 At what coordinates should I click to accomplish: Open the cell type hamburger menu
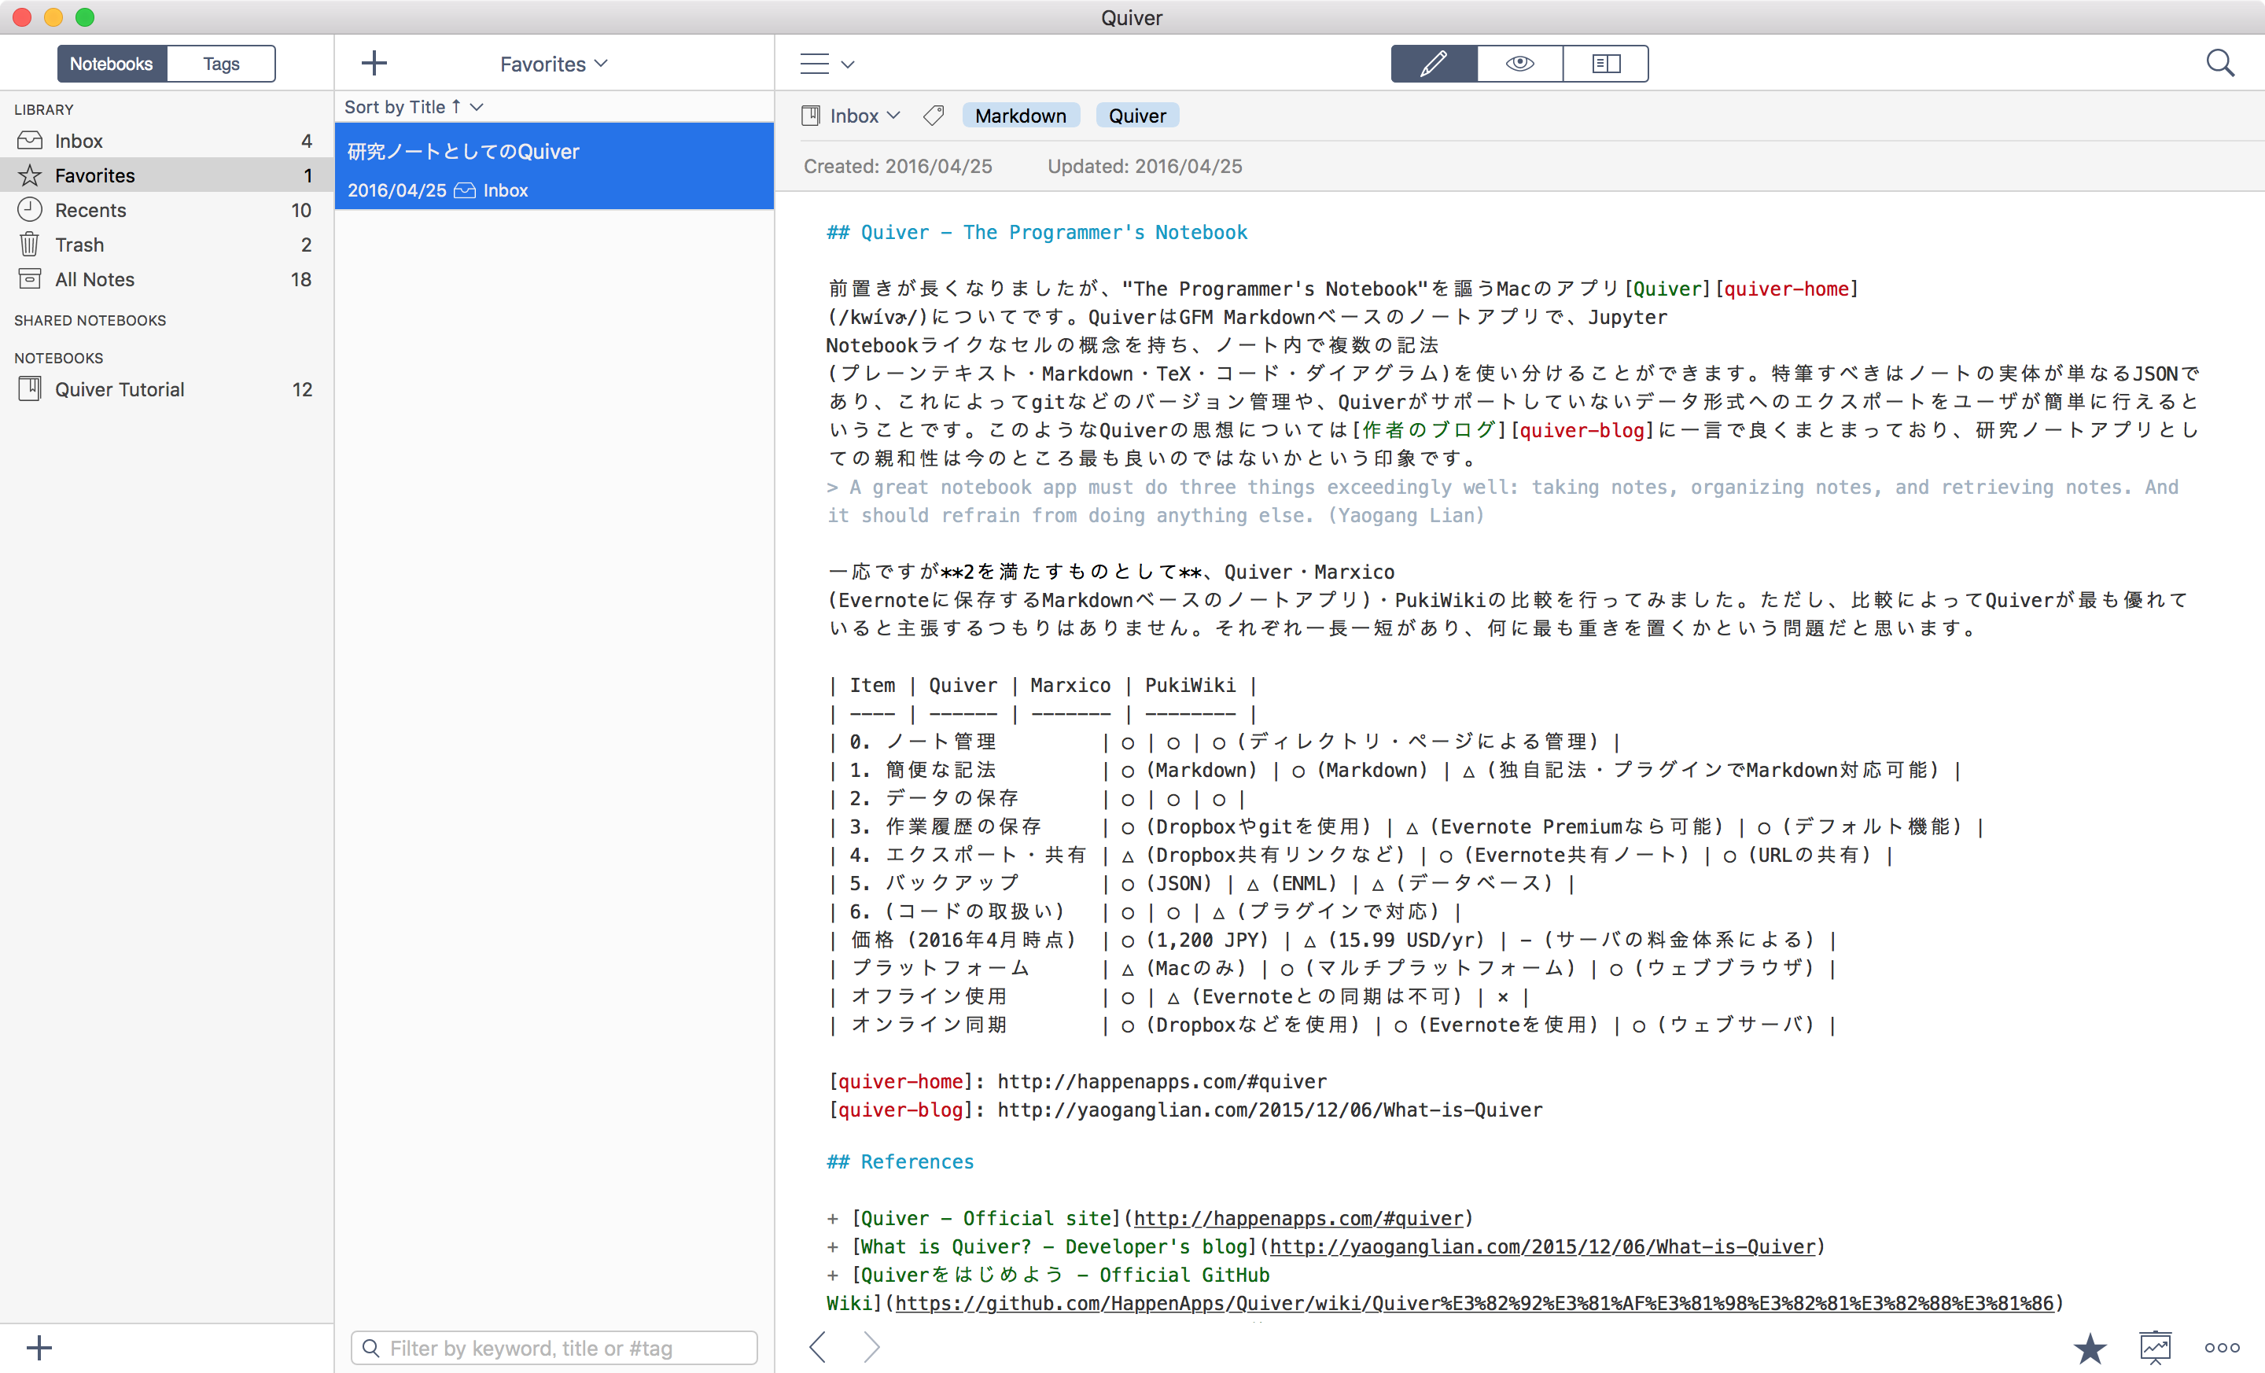coord(827,64)
